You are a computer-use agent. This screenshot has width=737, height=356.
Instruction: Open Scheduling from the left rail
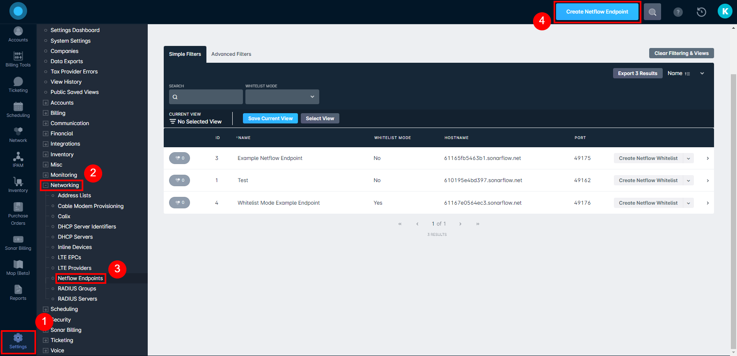click(x=18, y=110)
